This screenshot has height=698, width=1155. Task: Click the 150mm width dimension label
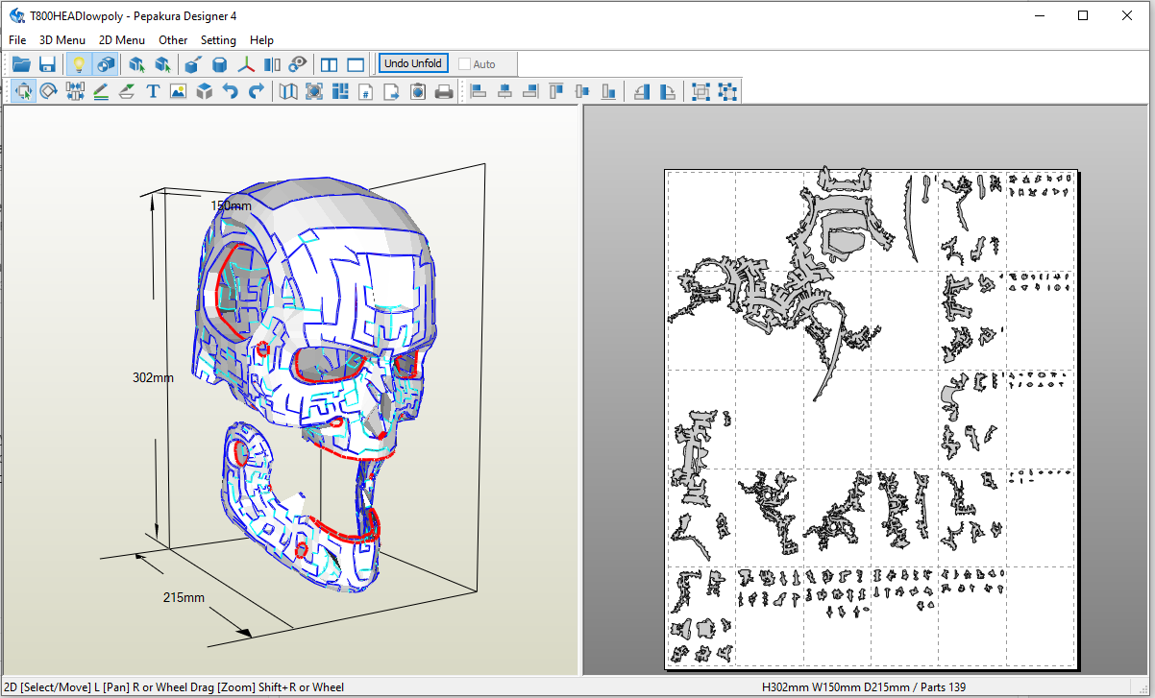coord(232,205)
